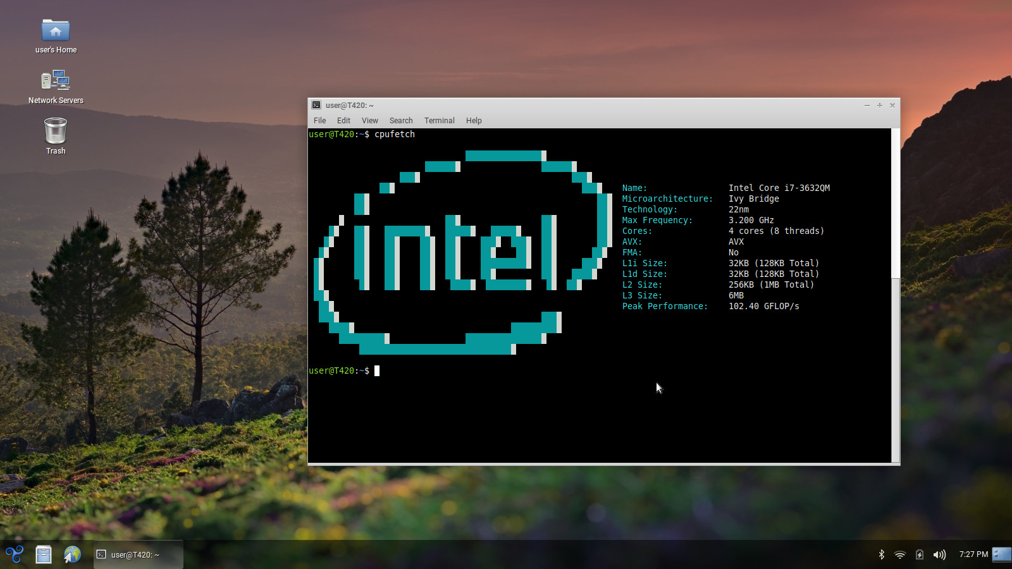The height and width of the screenshot is (569, 1012).
Task: Open the Wi-Fi network tray icon
Action: click(900, 554)
